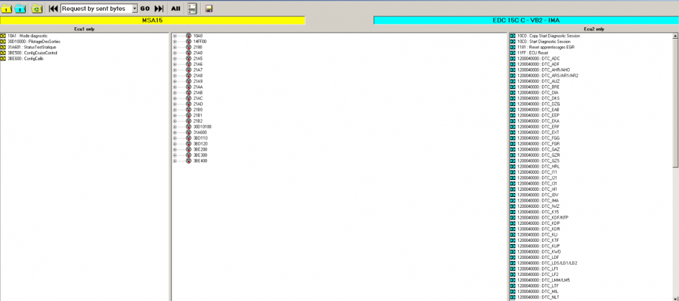Click the Ecu2 only column header
Viewport: 679px width, 301px height.
[594, 29]
